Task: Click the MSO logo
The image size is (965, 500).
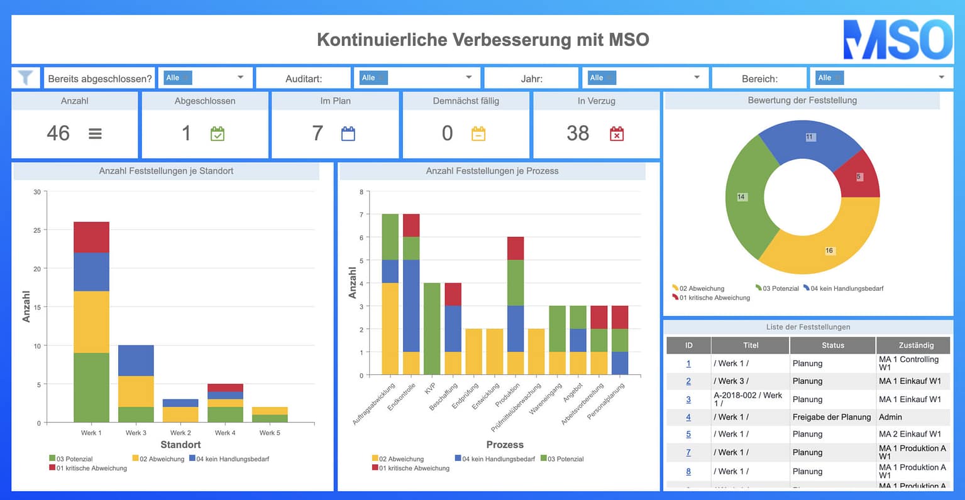Action: [x=896, y=39]
